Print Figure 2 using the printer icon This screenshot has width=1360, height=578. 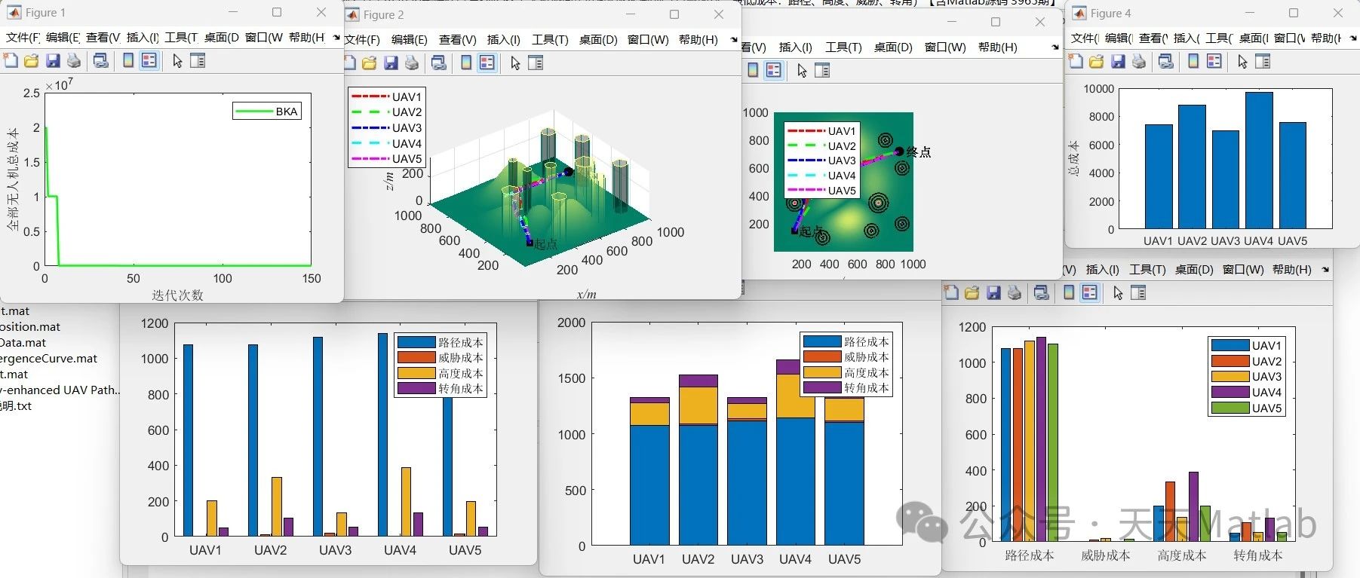coord(412,63)
